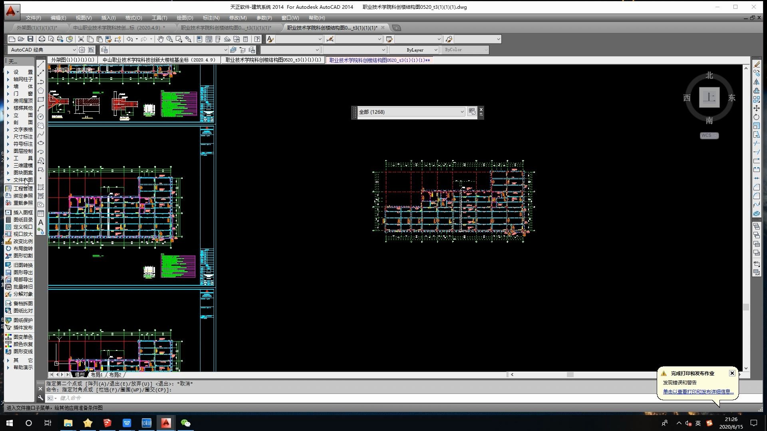Select the Pan hand tool
Viewport: 767px width, 431px height.
(160, 39)
